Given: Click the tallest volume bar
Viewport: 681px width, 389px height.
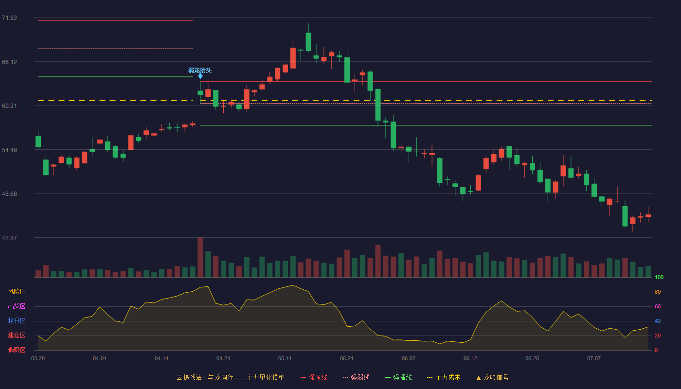Looking at the screenshot, I should click(x=200, y=257).
